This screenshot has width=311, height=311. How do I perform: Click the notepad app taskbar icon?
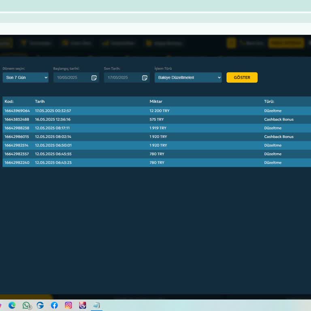tap(96, 305)
